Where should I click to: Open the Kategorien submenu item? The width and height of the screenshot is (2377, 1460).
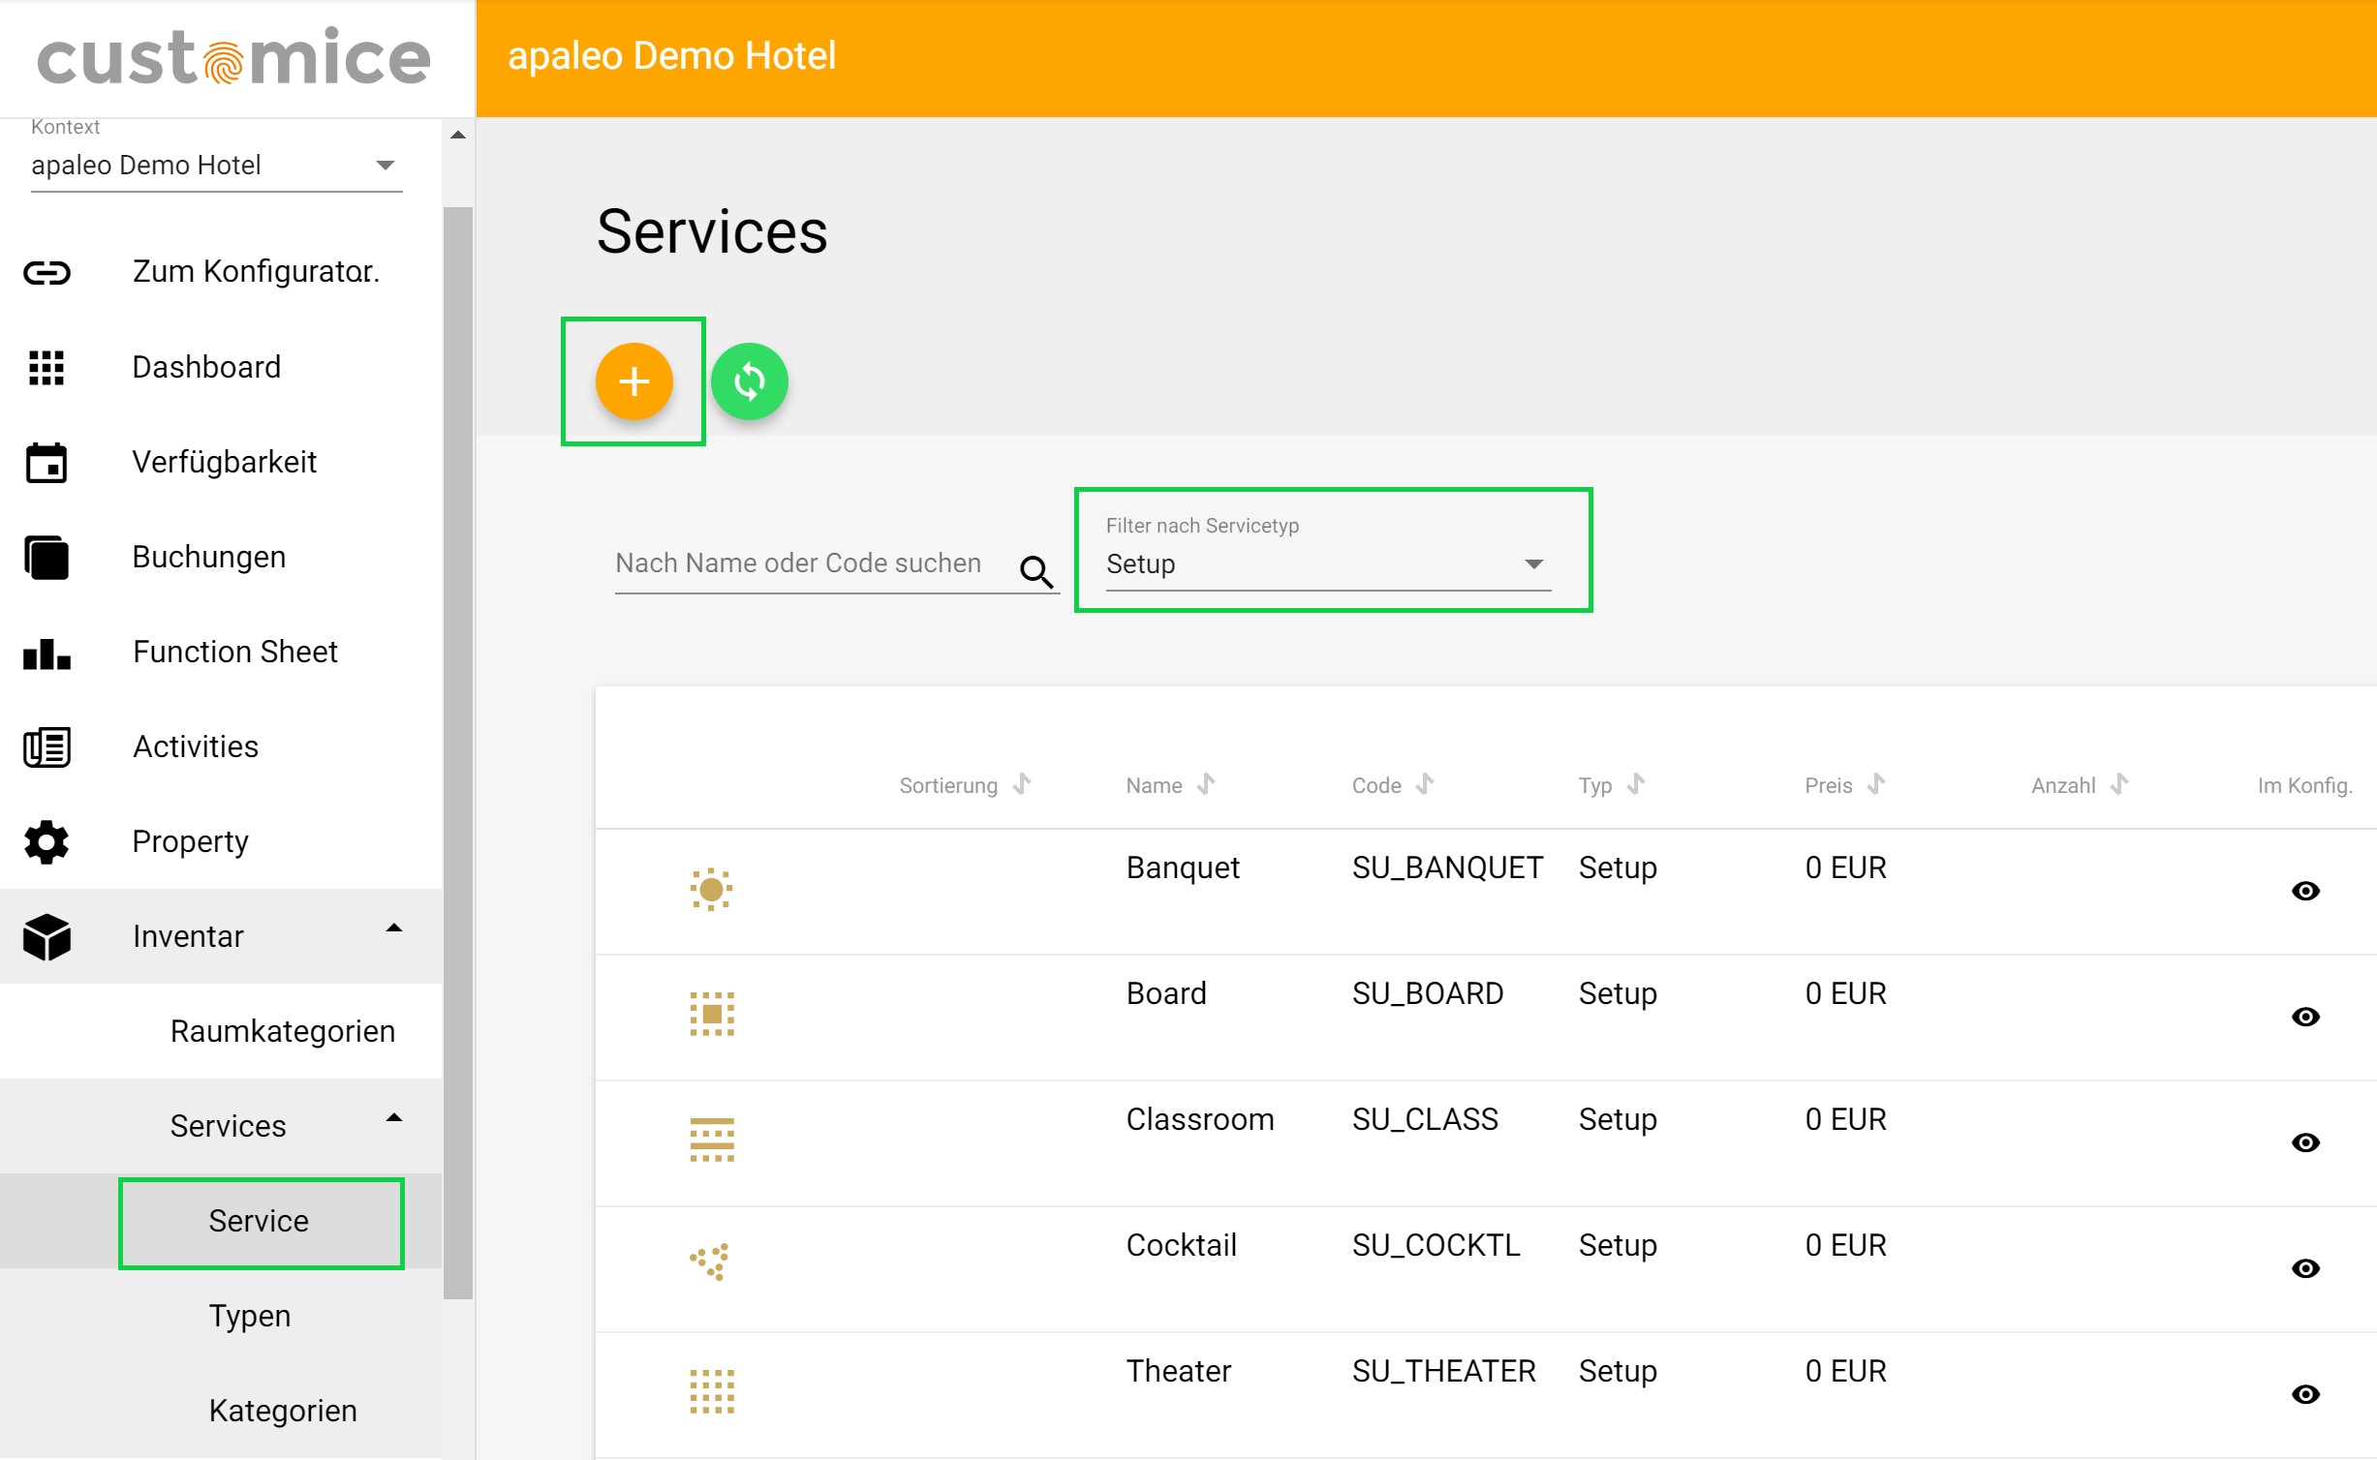221,1411
